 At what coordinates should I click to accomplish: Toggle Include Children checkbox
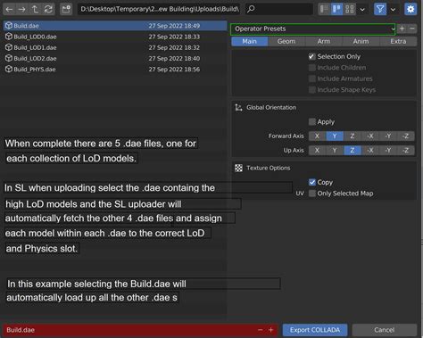311,68
